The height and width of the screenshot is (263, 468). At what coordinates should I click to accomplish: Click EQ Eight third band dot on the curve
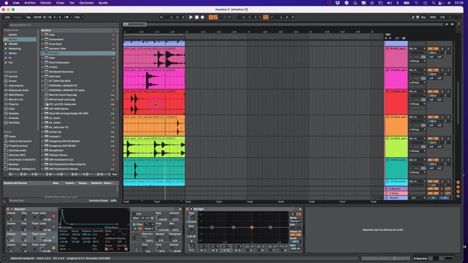[x=252, y=227]
